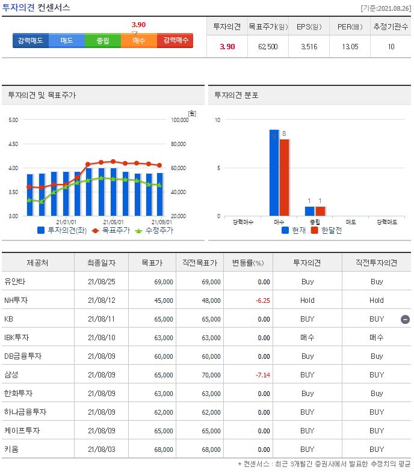
Task: Click the 최종일자 column header
Action: coord(102,263)
